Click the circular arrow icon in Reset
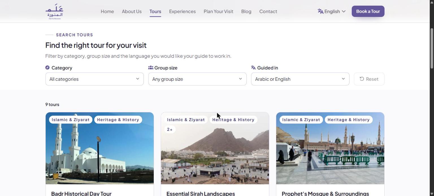 (x=362, y=79)
